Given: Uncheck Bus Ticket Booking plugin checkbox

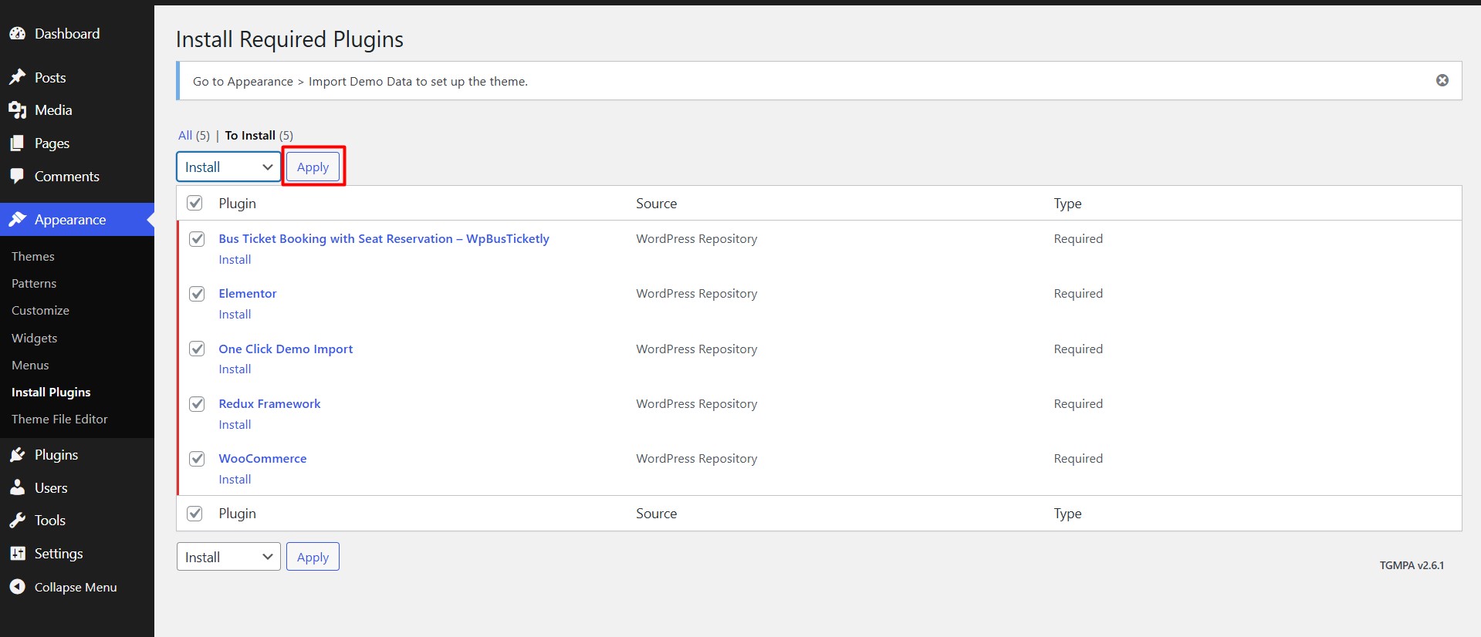Looking at the screenshot, I should pyautogui.click(x=197, y=238).
